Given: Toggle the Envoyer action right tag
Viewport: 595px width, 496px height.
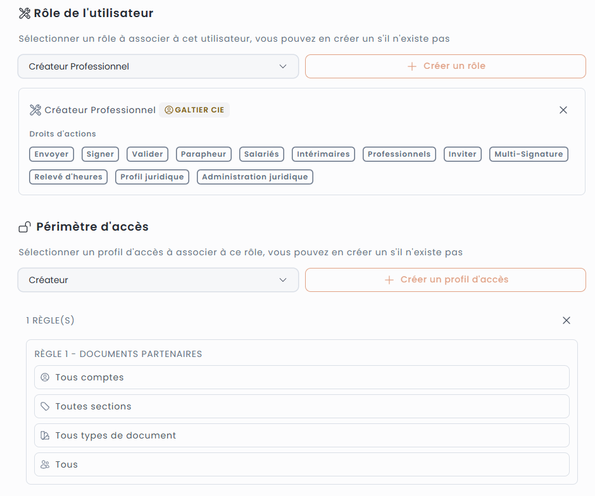Looking at the screenshot, I should click(x=52, y=154).
